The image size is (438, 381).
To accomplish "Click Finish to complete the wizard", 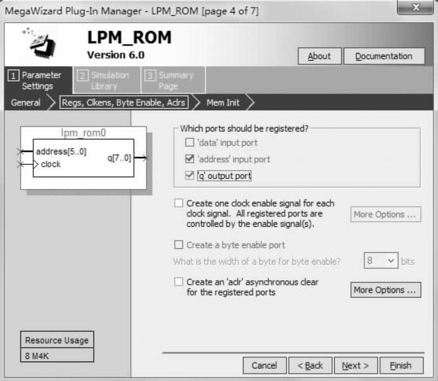I will pyautogui.click(x=402, y=365).
